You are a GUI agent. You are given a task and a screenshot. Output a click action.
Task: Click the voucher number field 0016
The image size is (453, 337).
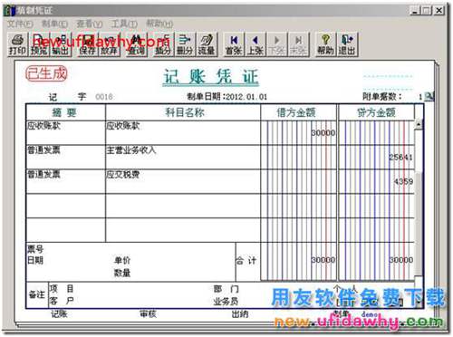[104, 97]
